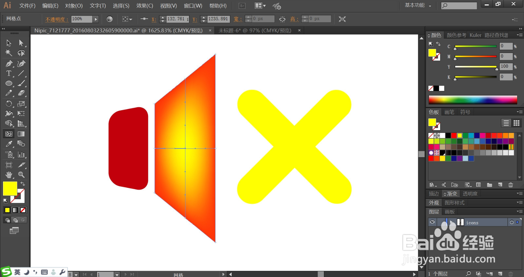Select the Line Segment tool
524x277 pixels.
tap(21, 73)
